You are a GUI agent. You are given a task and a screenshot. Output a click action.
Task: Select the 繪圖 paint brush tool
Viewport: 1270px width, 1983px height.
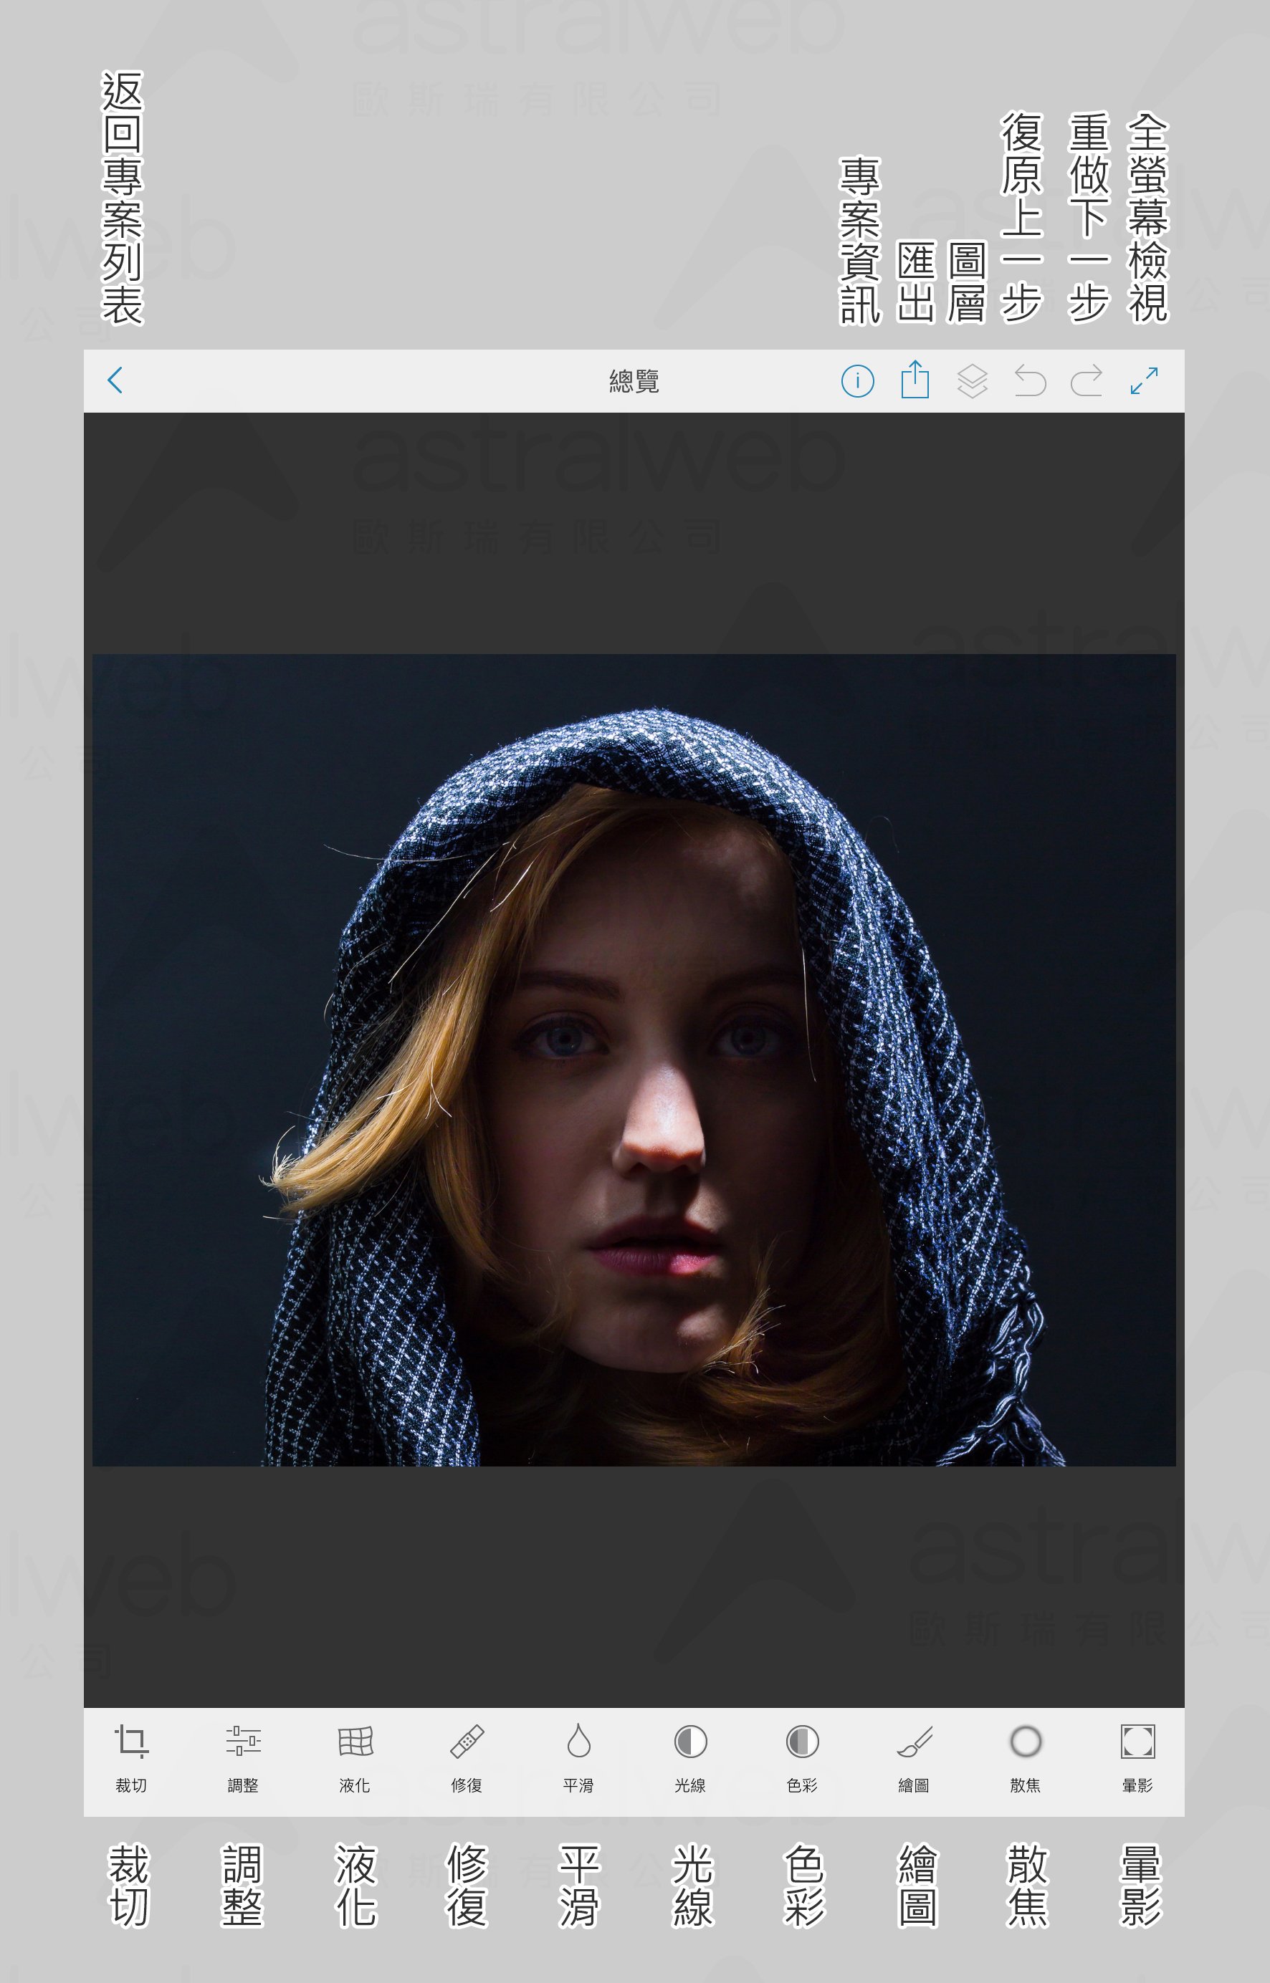(914, 1759)
